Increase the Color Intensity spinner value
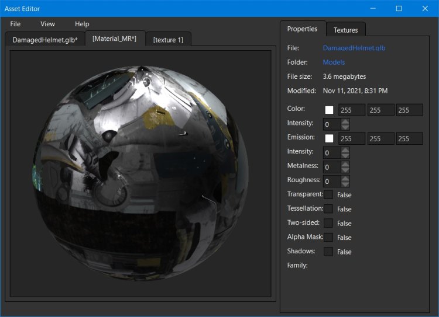This screenshot has height=317, width=439. tap(345, 121)
